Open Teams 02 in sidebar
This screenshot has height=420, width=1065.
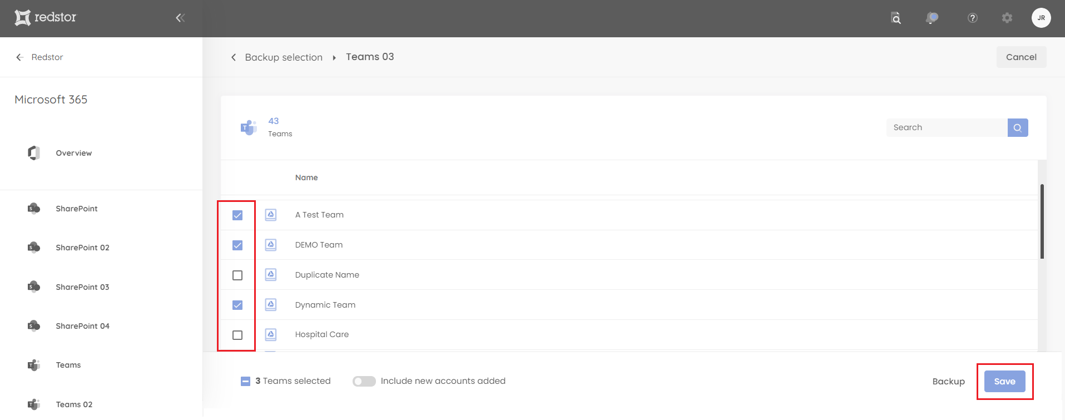click(x=74, y=404)
